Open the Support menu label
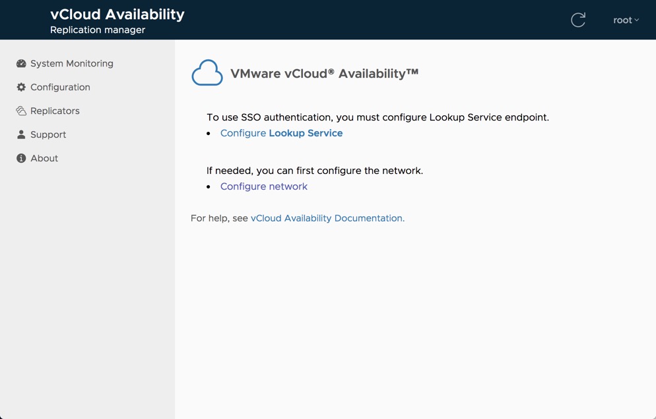 click(x=48, y=135)
